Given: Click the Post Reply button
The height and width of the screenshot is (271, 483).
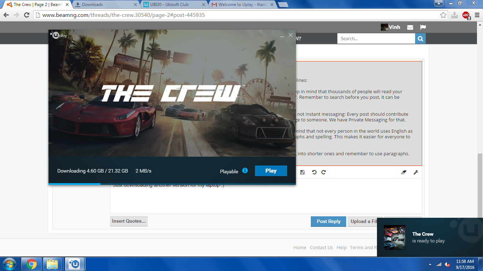Looking at the screenshot, I should 328,222.
